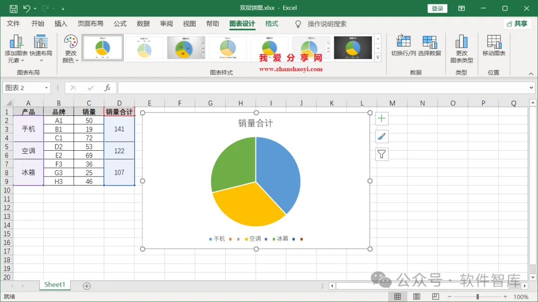538x302 pixels.
Task: Open the chart filter funnel button
Action: point(382,154)
